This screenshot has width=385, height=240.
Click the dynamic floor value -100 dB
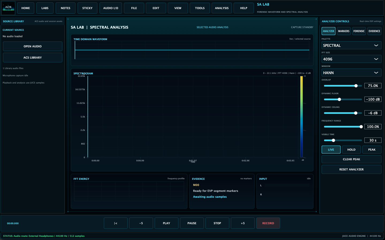373,99
